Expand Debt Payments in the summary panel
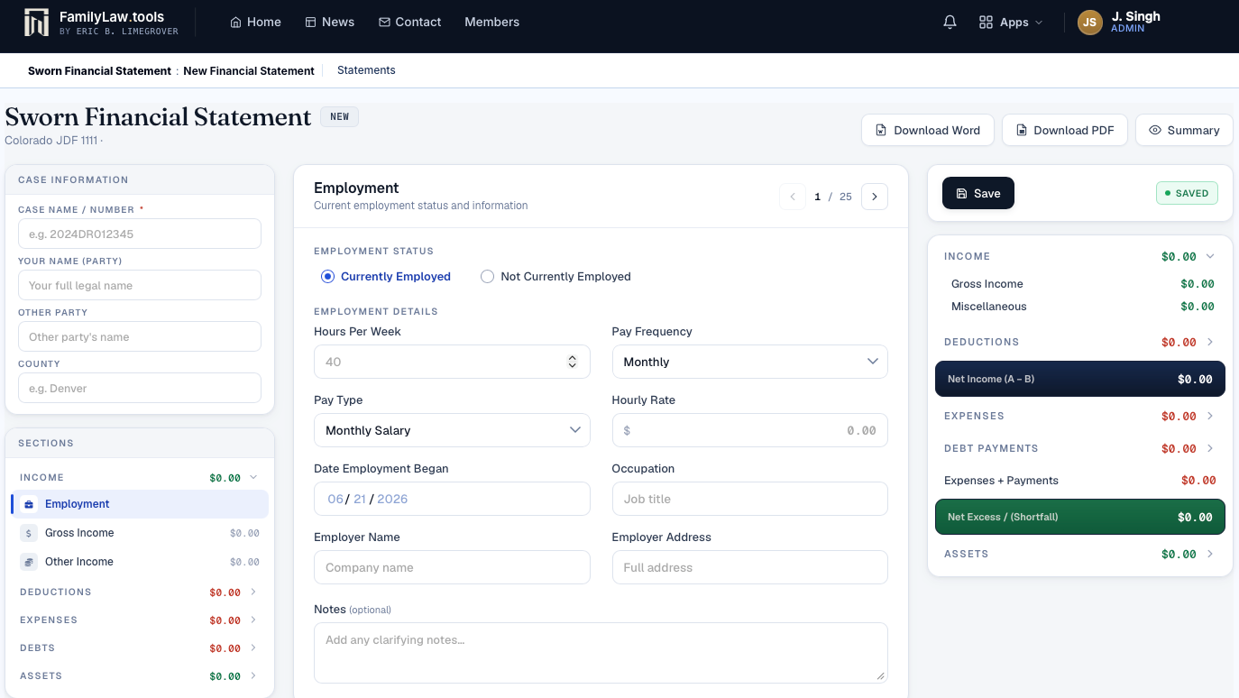This screenshot has width=1239, height=698. (x=1079, y=449)
